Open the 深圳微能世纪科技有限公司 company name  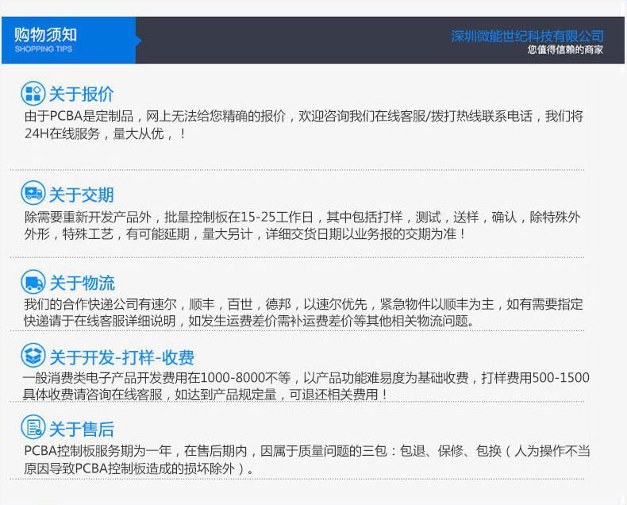click(x=527, y=36)
